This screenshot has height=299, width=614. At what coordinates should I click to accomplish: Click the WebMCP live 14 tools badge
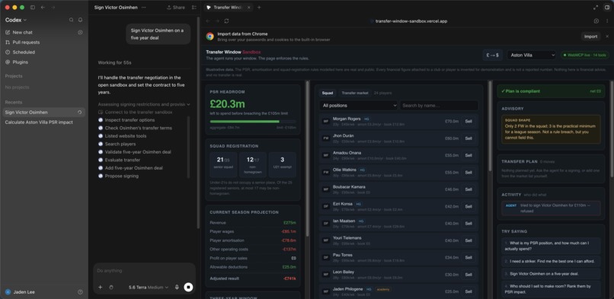pyautogui.click(x=585, y=55)
